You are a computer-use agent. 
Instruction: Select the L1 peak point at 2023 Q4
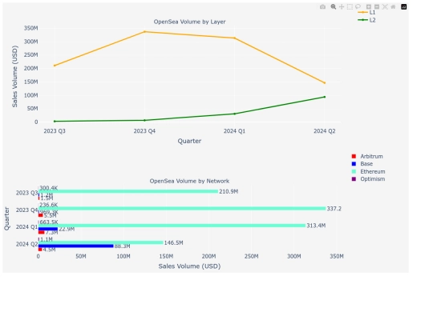[x=144, y=32]
